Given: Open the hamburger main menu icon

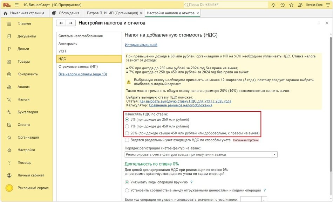Looking at the screenshot, I should [16, 5].
